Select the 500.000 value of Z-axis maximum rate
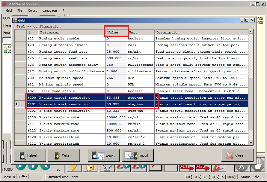 116,130
